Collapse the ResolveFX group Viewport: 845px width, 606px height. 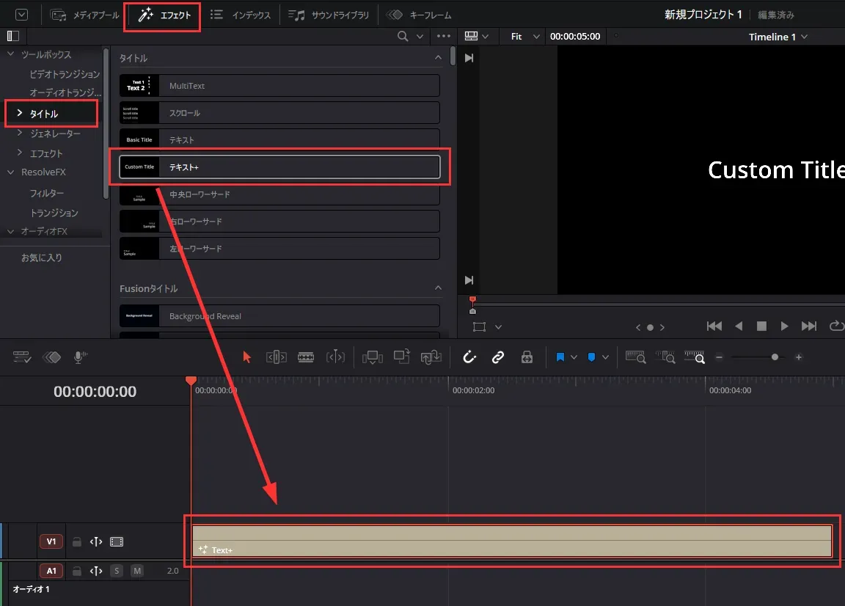pyautogui.click(x=10, y=172)
